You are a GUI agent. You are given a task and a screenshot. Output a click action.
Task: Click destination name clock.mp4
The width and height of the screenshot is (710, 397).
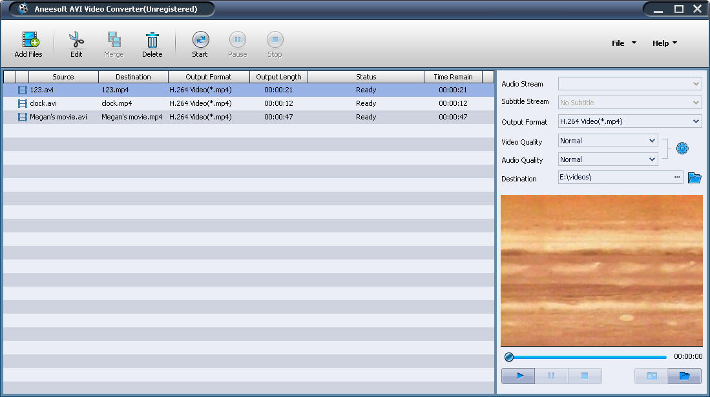click(117, 104)
